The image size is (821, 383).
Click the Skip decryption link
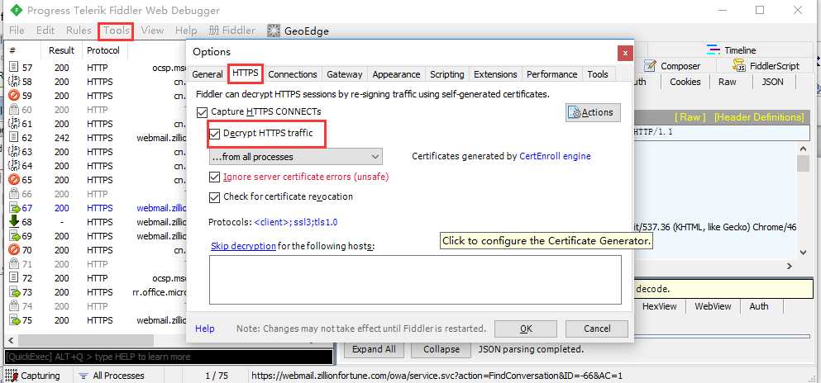(243, 246)
